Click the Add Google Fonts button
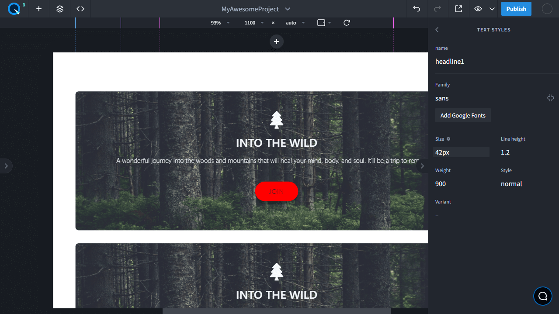Screen dimensions: 559x314 463,115
